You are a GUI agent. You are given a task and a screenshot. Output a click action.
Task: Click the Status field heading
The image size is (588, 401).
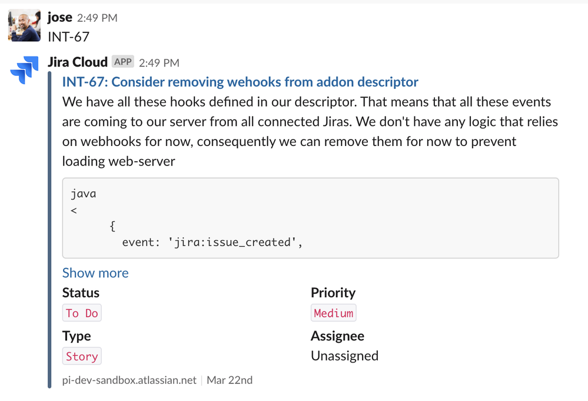80,293
